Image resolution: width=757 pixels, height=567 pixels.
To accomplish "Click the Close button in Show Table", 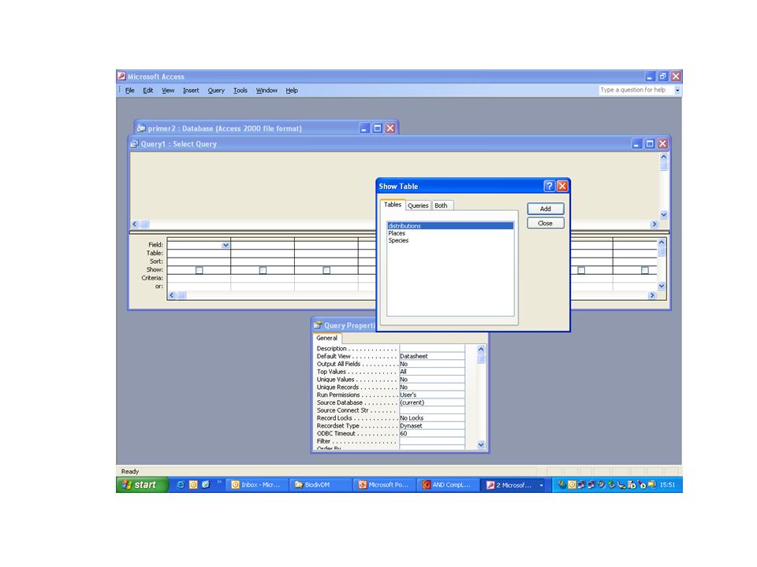I will (546, 223).
